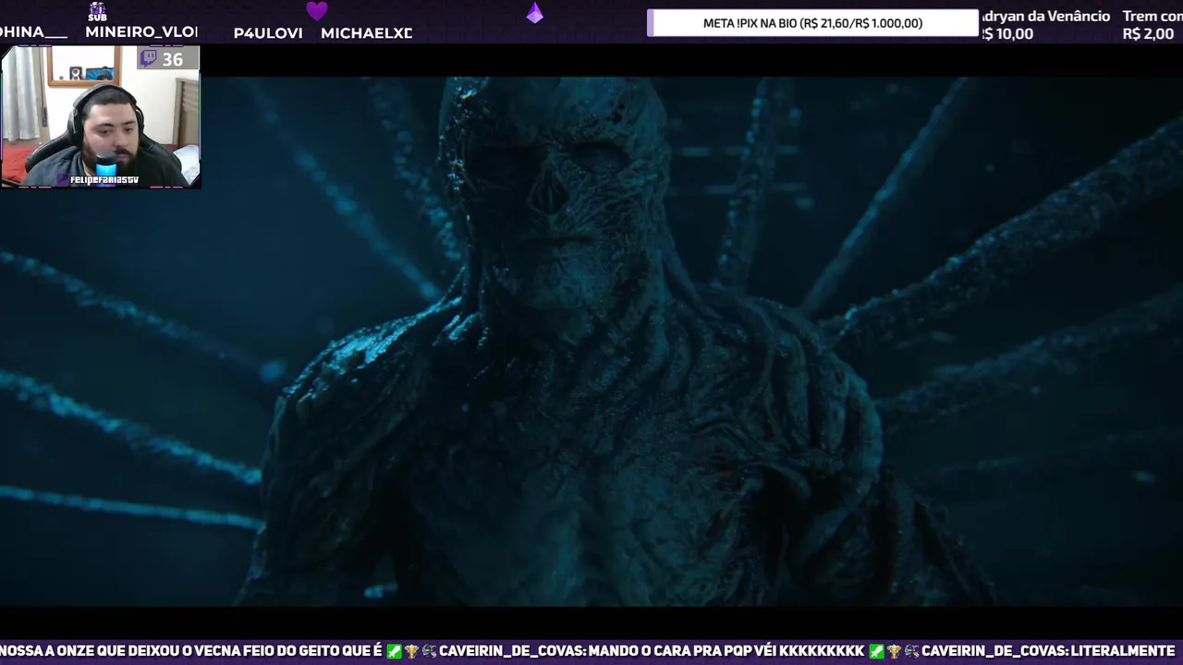
Task: Click the META !PIX NA BIO goal bar
Action: [x=812, y=23]
